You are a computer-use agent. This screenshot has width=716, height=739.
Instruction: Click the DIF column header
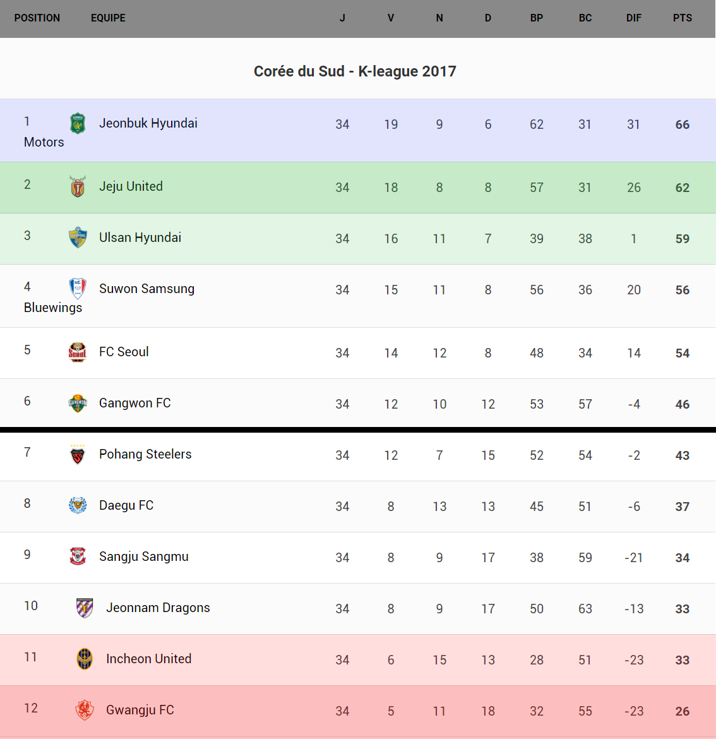tap(634, 18)
